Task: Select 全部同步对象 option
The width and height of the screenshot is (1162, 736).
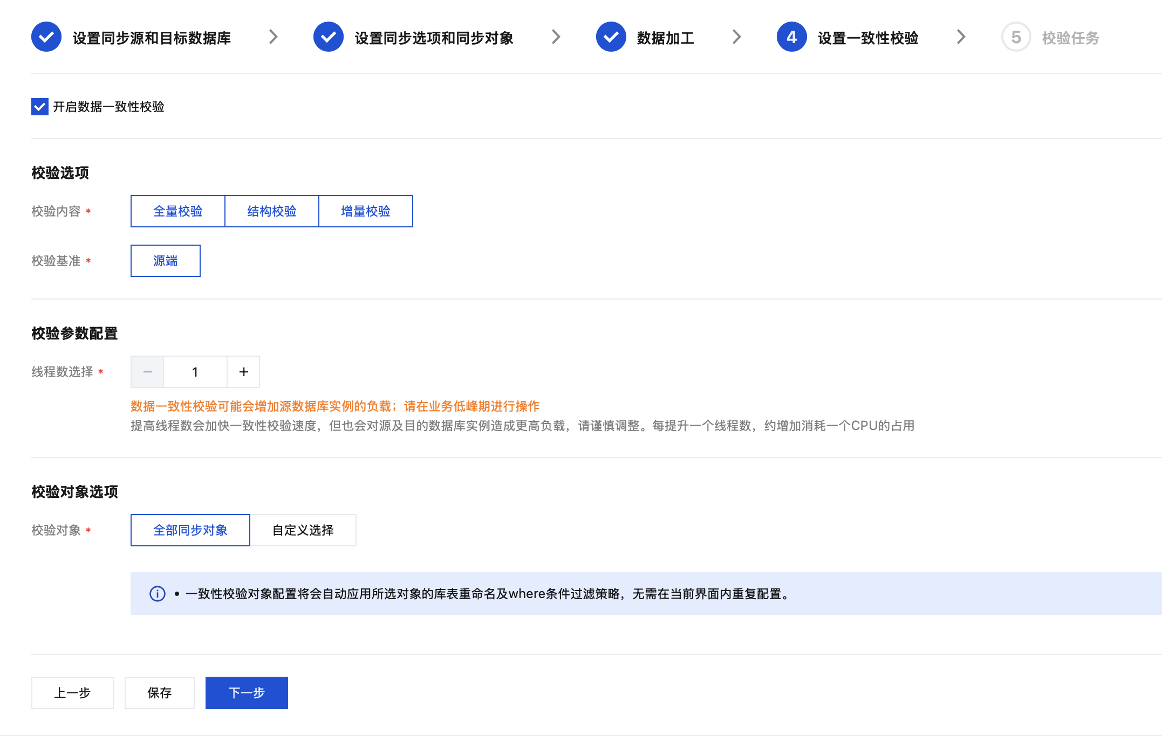Action: [x=190, y=530]
